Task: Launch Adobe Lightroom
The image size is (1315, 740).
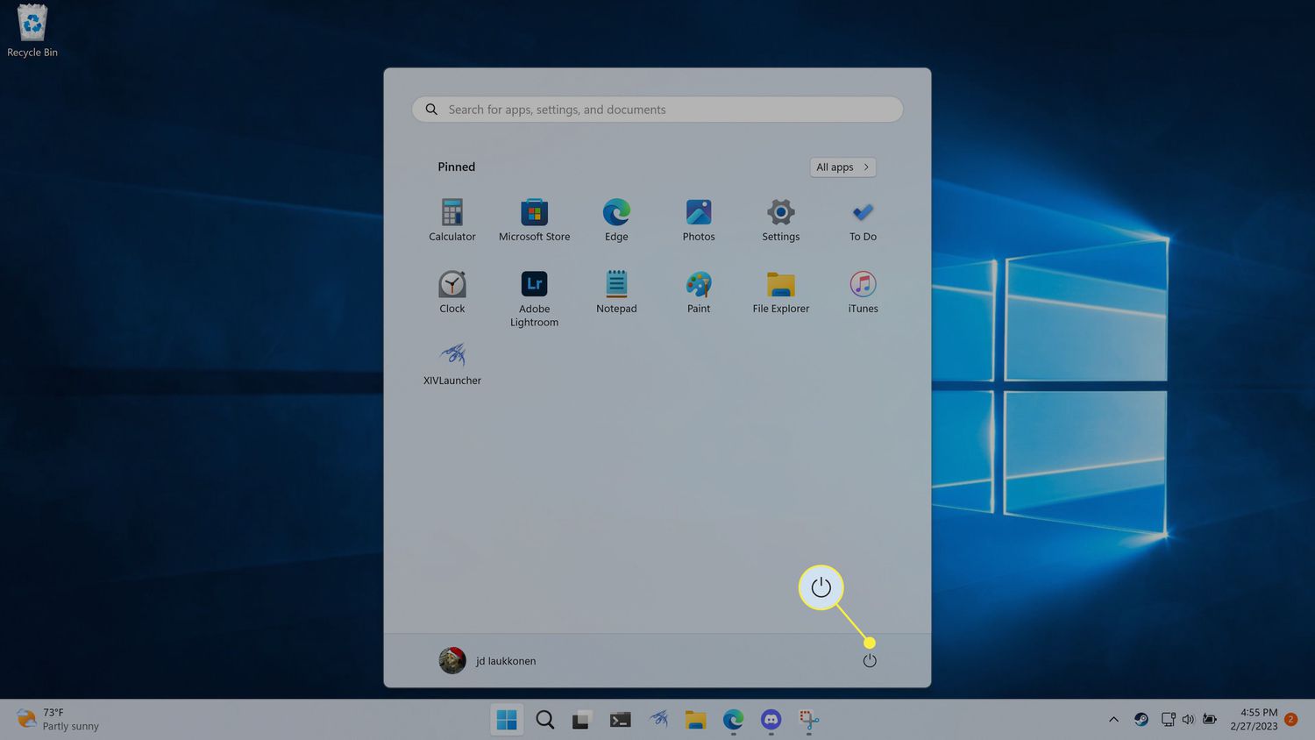Action: click(534, 296)
